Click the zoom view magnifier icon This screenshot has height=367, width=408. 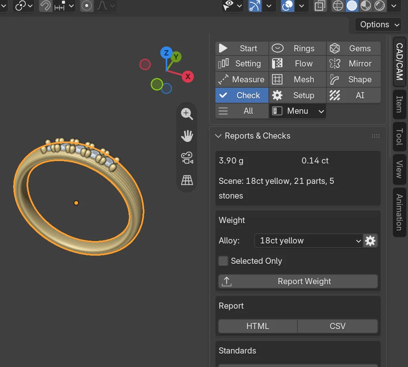tap(187, 114)
